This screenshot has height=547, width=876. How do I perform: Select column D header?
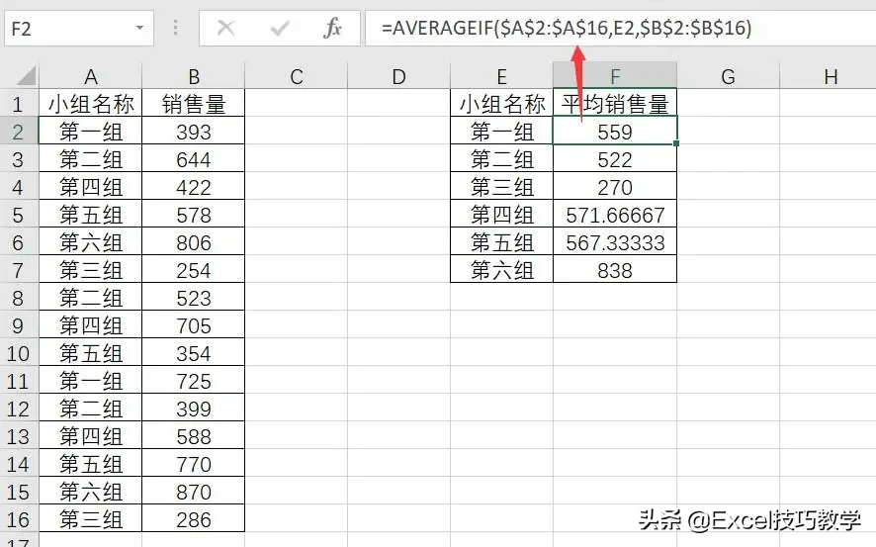[398, 76]
